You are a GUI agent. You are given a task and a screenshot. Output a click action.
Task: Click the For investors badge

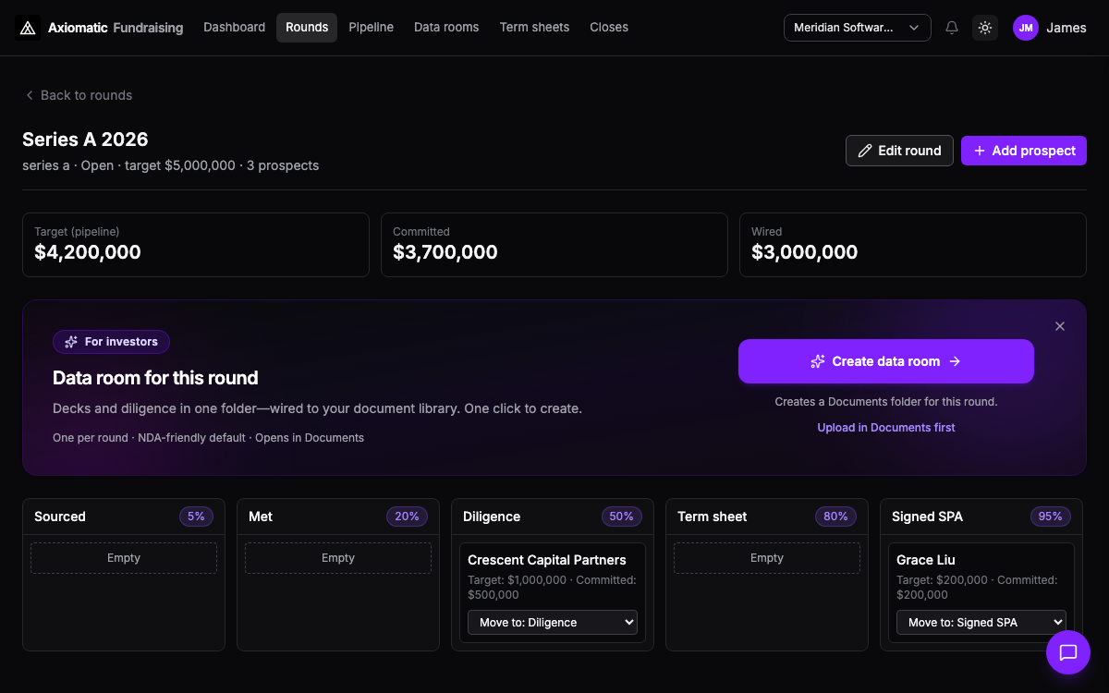(x=111, y=342)
